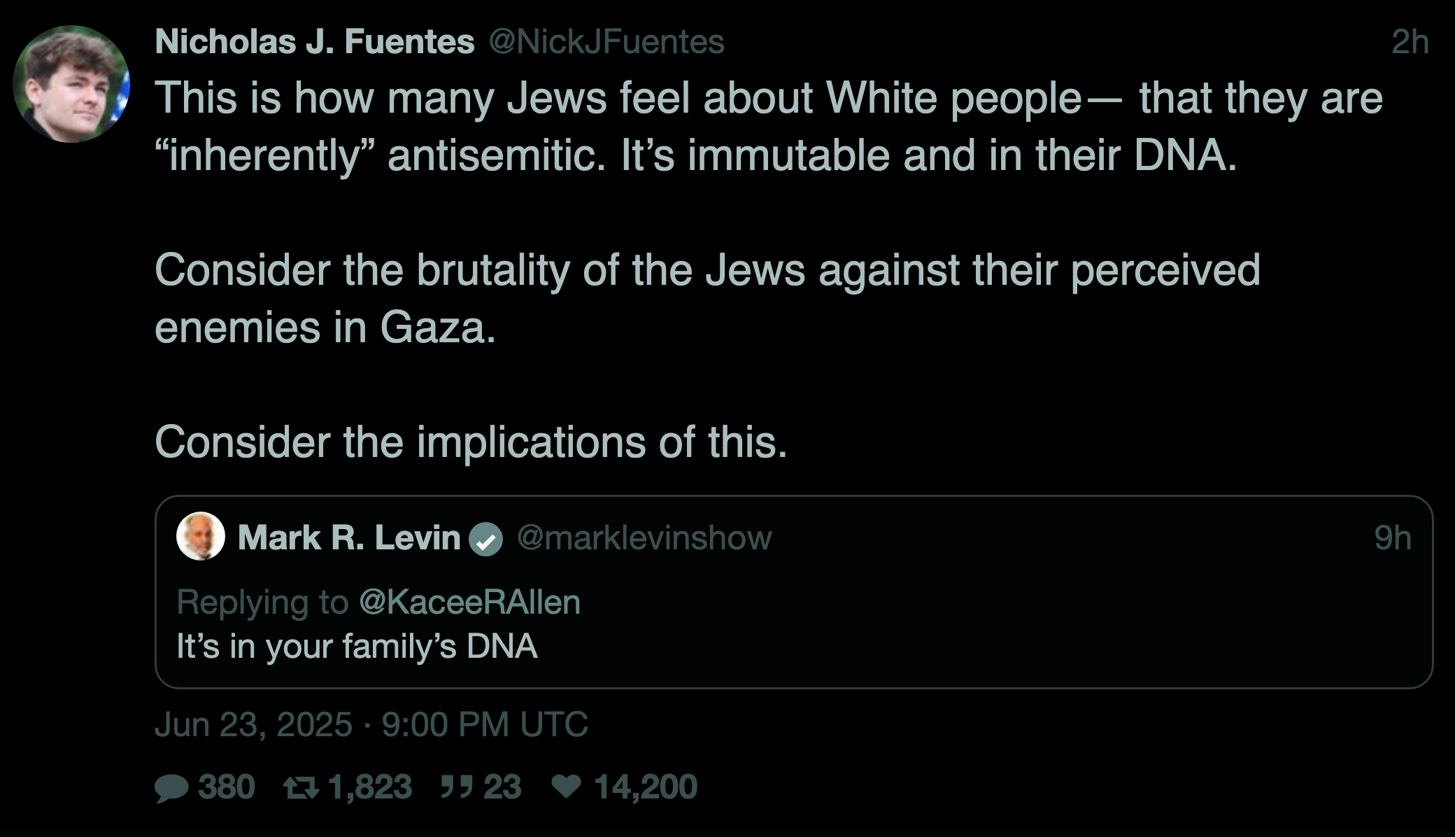
Task: Click the quote marks icon
Action: (x=457, y=788)
